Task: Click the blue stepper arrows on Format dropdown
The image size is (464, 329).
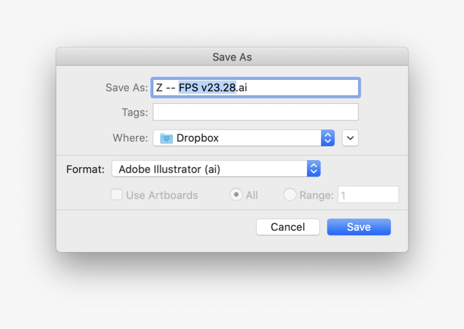Action: coord(313,168)
